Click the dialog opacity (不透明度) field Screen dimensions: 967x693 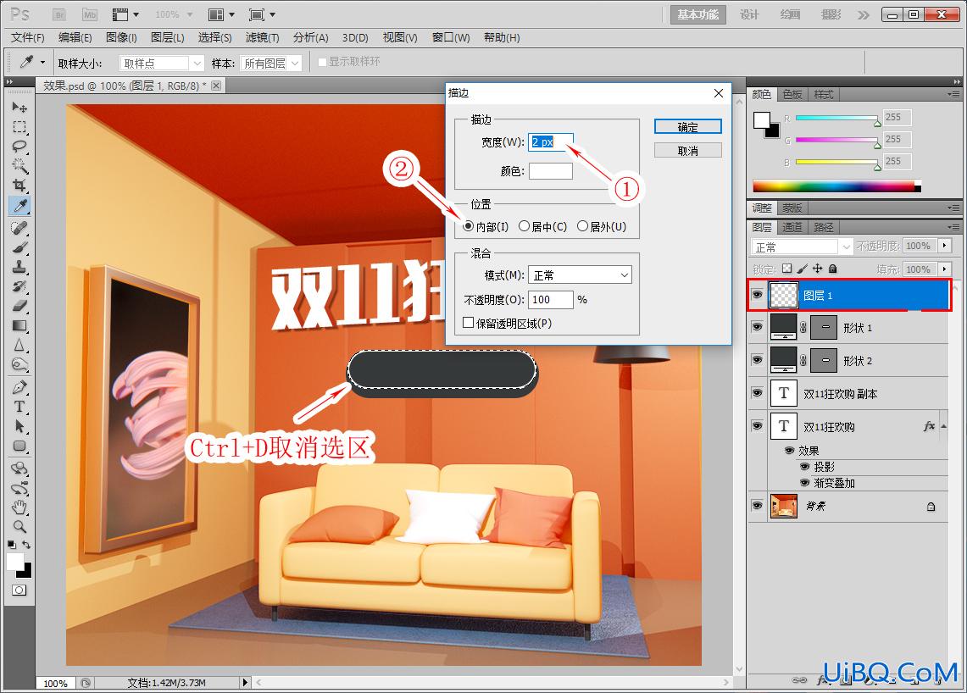pyautogui.click(x=551, y=300)
